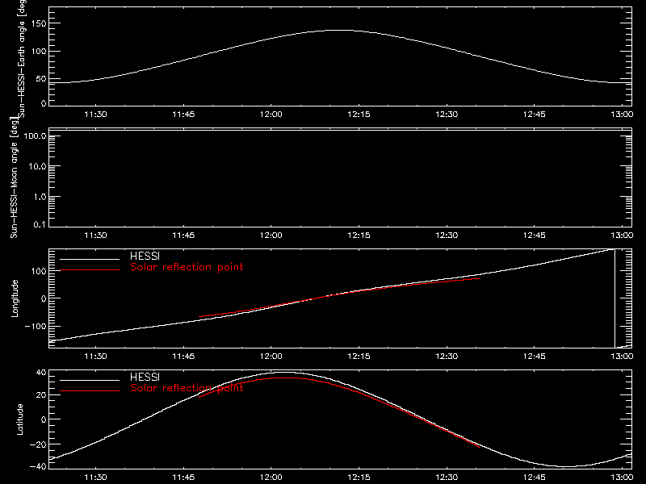This screenshot has height=484, width=646.
Task: Click 20 tick label on Latitude plot
Action: pos(41,395)
